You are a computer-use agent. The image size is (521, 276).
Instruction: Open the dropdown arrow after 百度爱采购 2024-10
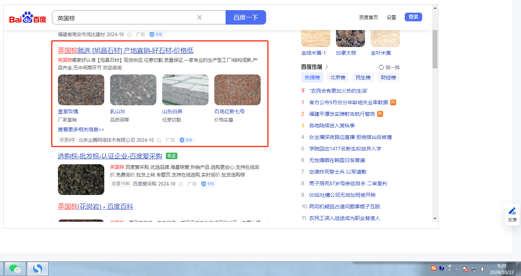pyautogui.click(x=181, y=184)
